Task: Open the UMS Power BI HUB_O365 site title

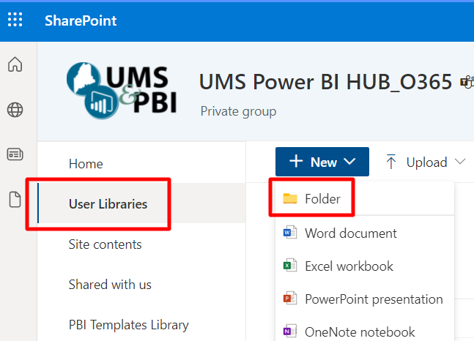Action: pyautogui.click(x=325, y=81)
